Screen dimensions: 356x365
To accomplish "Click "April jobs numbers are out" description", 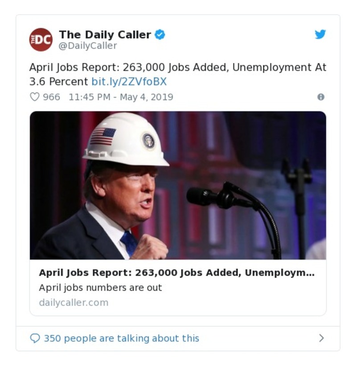I will [100, 287].
